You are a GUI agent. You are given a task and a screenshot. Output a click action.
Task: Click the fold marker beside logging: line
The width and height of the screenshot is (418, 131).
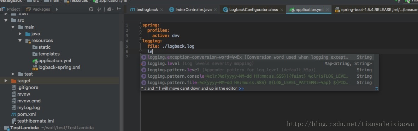140,41
